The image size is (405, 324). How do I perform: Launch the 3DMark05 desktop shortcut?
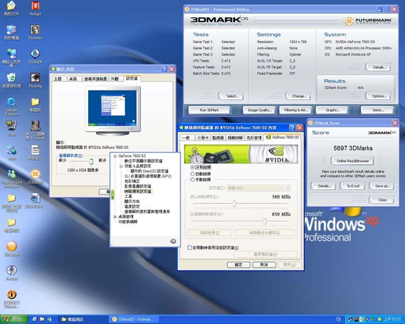tap(35, 177)
